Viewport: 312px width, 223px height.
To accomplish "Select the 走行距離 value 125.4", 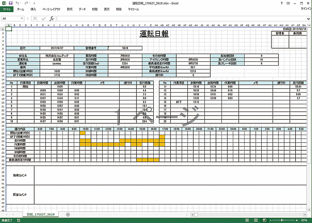I will [x=125, y=63].
